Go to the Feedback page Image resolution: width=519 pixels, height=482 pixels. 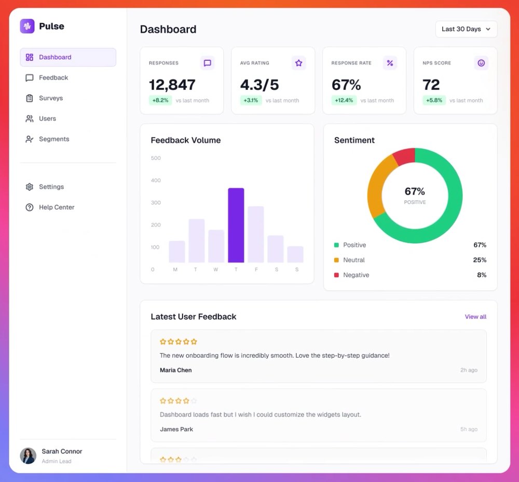click(x=68, y=77)
